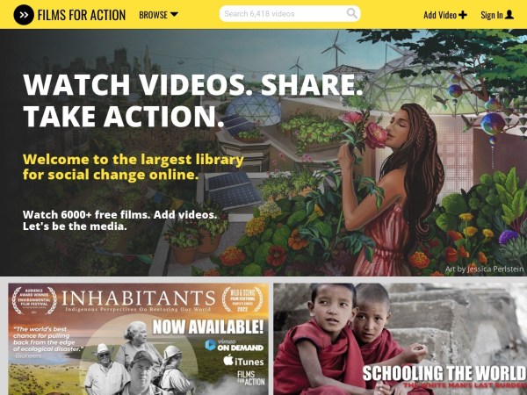This screenshot has width=527, height=395.
Task: Select the Add Video button
Action: [x=445, y=15]
